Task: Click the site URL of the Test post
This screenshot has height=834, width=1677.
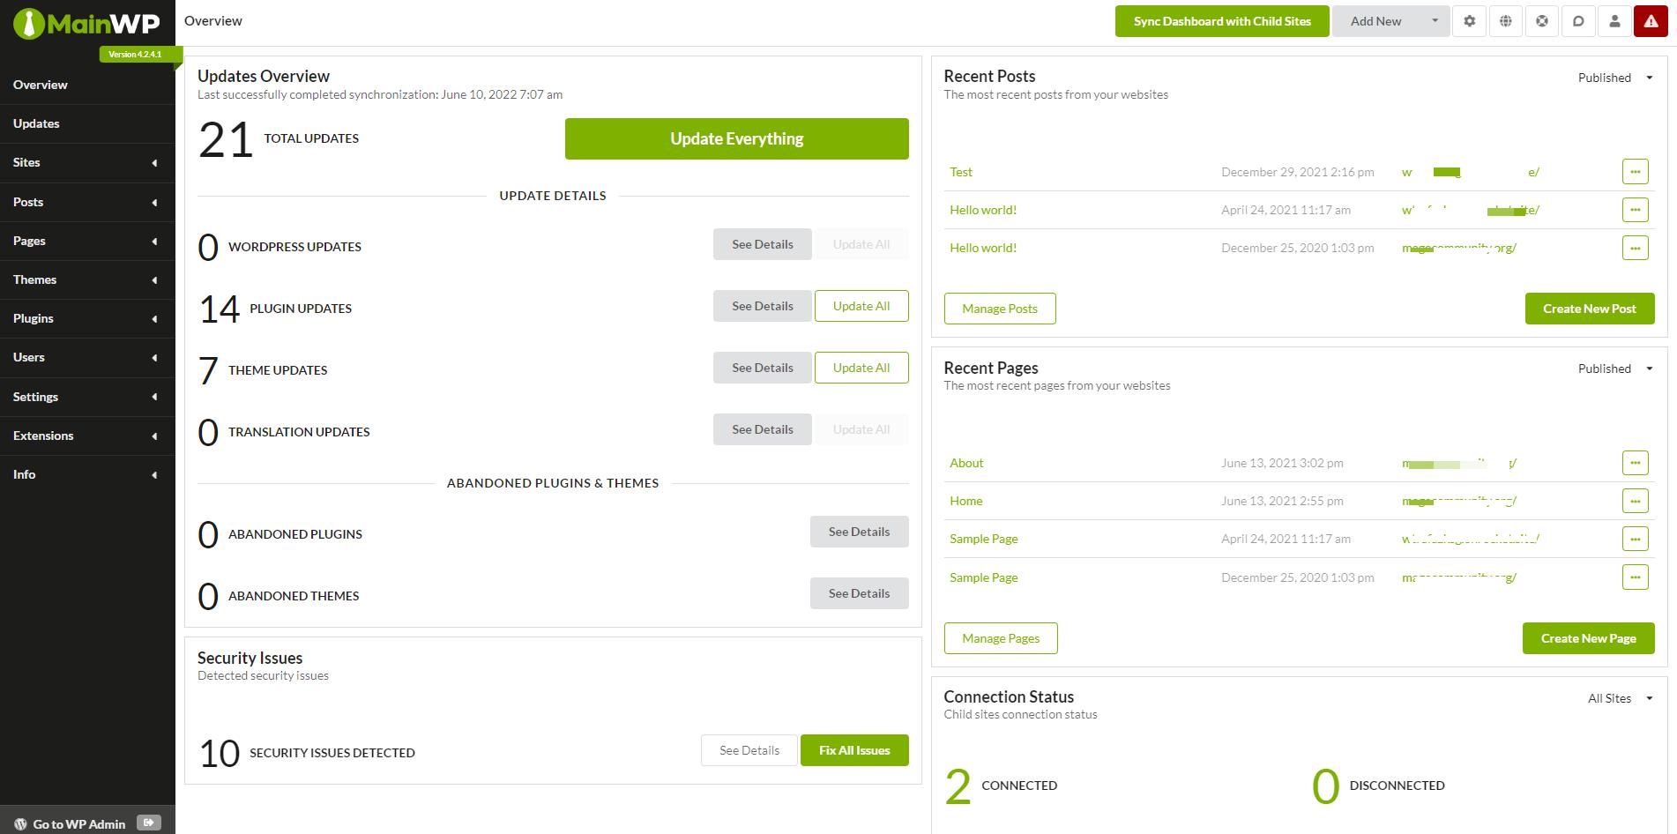Action: (1471, 172)
